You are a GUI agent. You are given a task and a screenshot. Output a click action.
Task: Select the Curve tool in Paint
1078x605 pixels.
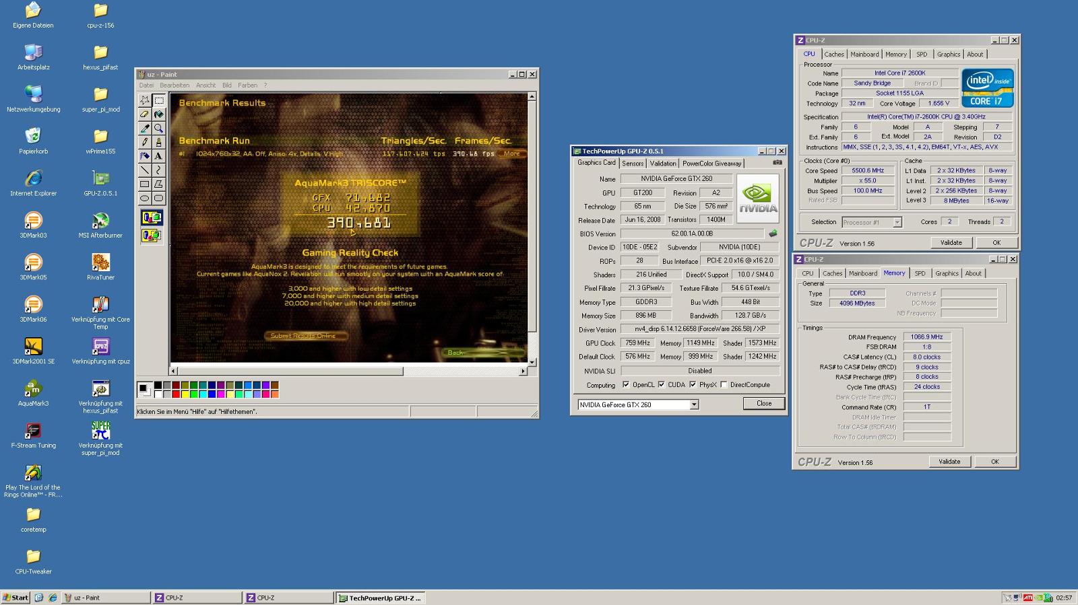158,170
